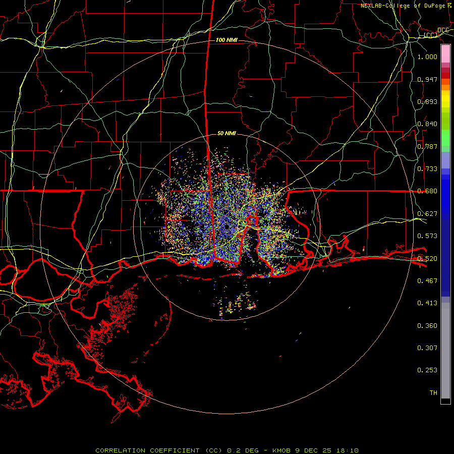Image resolution: width=454 pixels, height=454 pixels.
Task: Click the 0.253 scale value
Action: coord(427,370)
